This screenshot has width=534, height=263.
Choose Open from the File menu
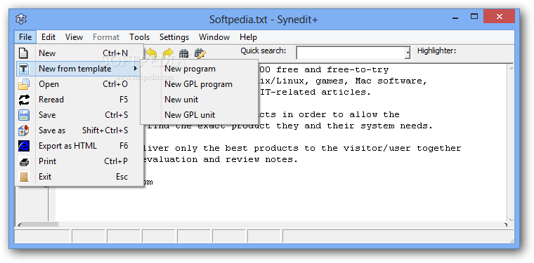(x=79, y=84)
